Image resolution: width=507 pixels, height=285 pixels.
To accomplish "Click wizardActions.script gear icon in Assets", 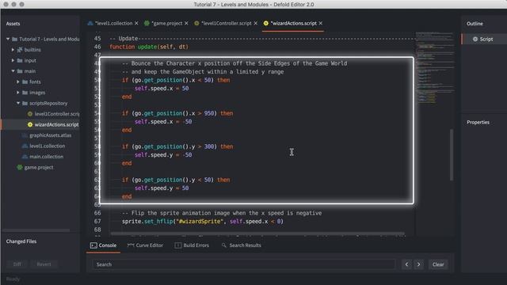I will (x=30, y=124).
